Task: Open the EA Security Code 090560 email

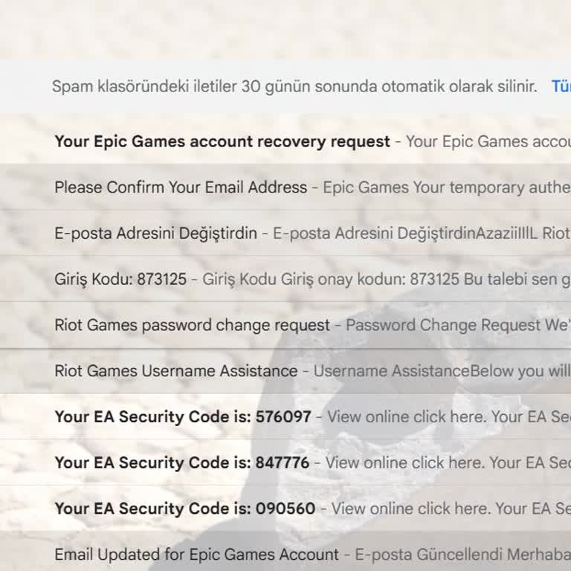Action: point(184,509)
